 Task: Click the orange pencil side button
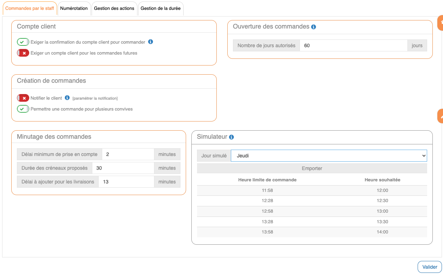point(440,116)
